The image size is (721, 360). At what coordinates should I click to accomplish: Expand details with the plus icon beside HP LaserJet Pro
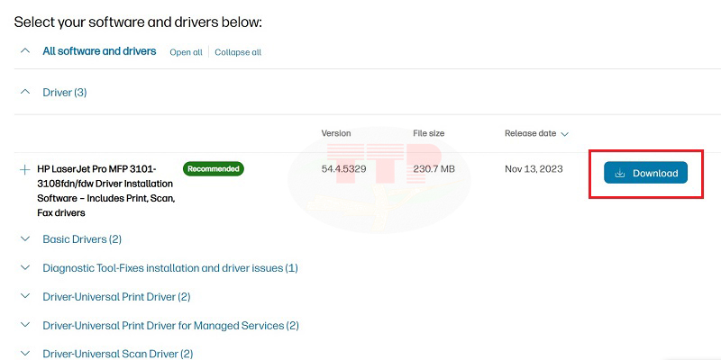click(x=25, y=169)
